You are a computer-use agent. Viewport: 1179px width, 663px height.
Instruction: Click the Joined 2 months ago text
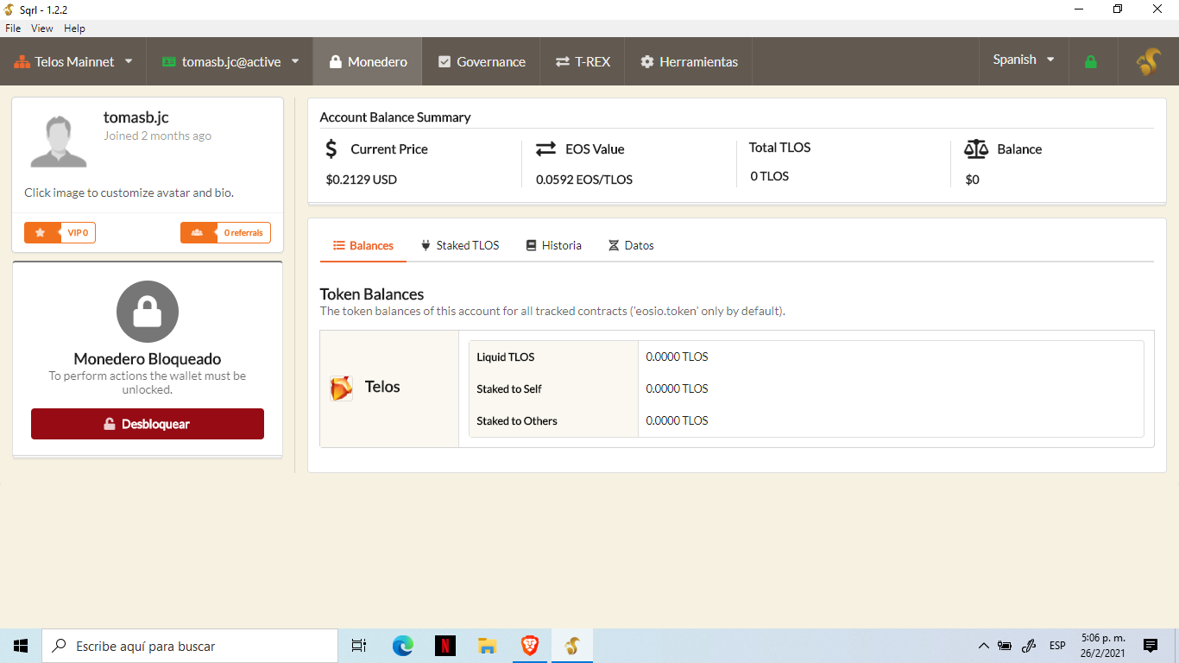tap(157, 136)
